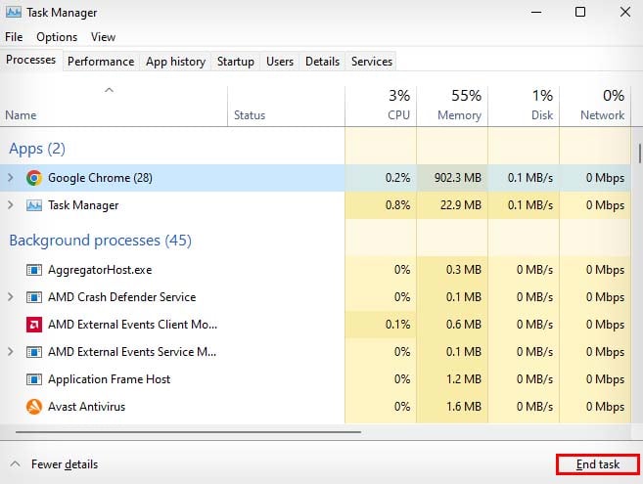Click the Task Manager row icon
Viewport: 643px width, 484px height.
pos(34,205)
